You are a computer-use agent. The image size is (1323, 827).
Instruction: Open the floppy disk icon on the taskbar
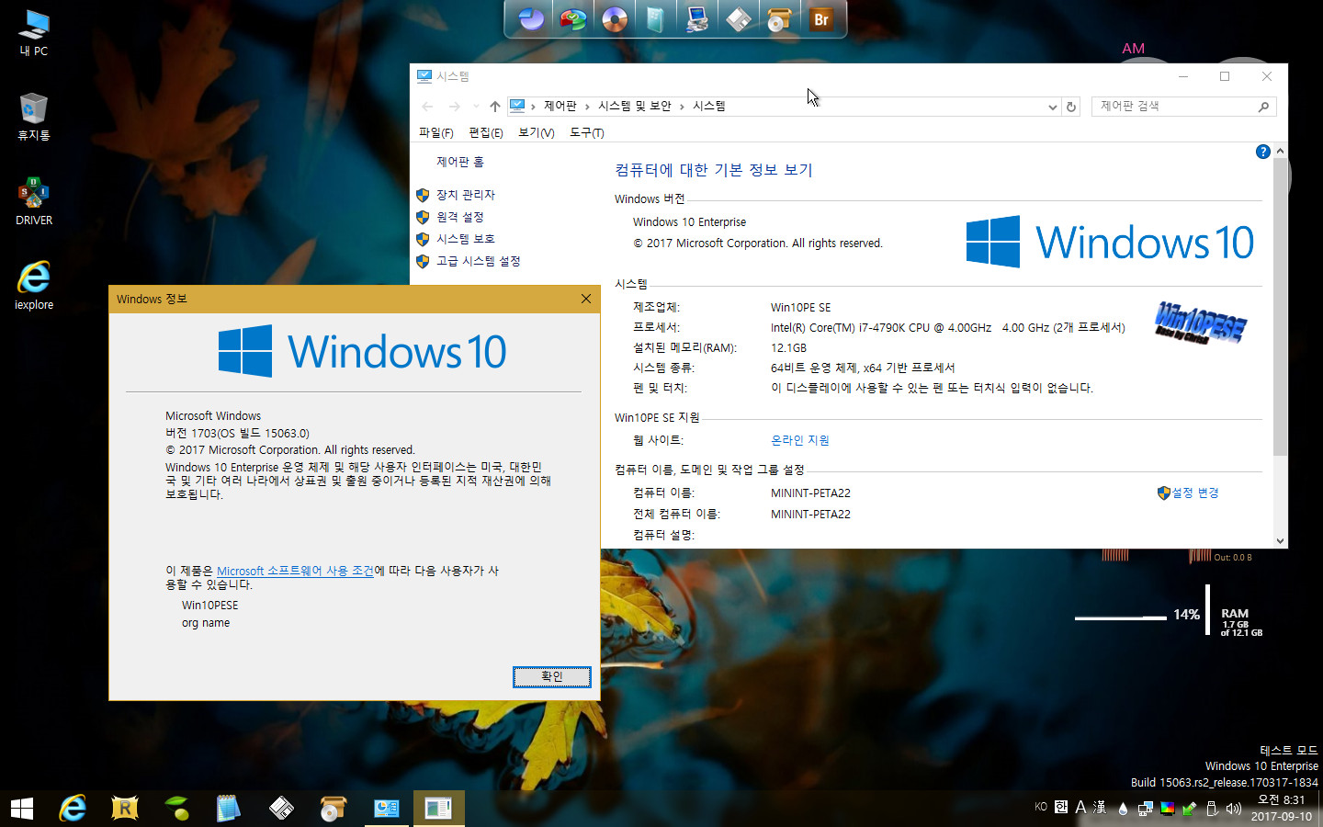pyautogui.click(x=281, y=809)
